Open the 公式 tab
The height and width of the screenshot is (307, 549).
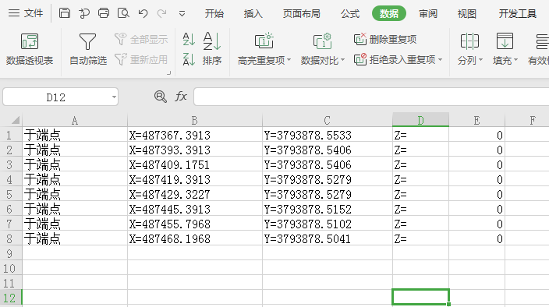(x=350, y=14)
